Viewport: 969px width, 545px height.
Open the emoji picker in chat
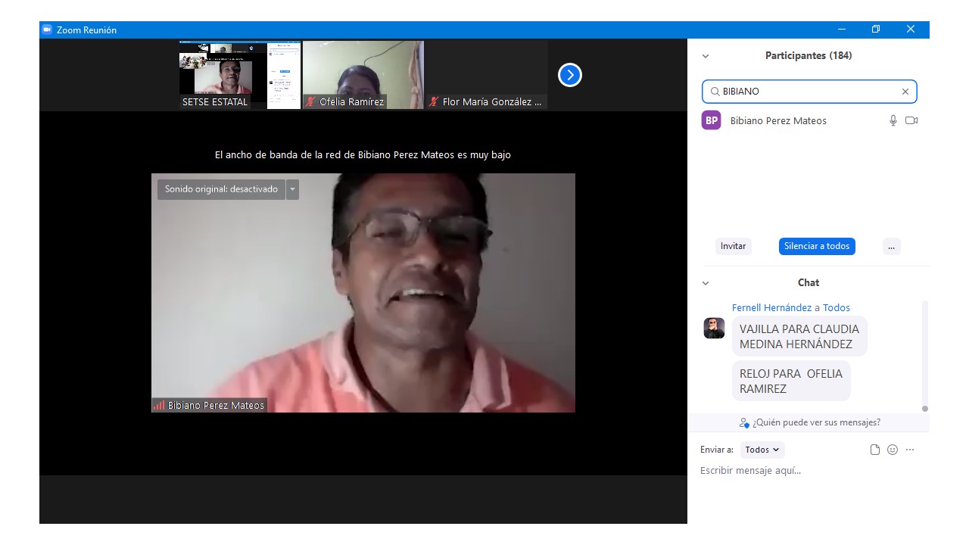(x=893, y=450)
